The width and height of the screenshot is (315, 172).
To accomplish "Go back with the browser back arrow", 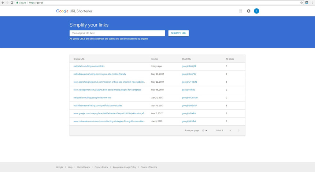I will coord(3,3).
